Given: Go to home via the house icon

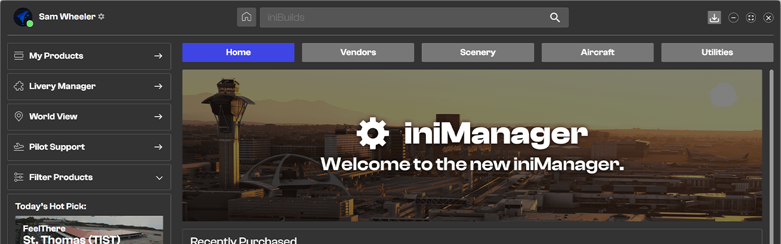Looking at the screenshot, I should tap(246, 17).
